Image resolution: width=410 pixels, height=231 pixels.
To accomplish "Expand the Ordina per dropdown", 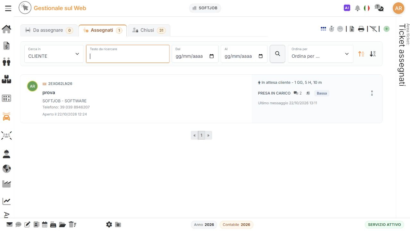I will tap(320, 54).
